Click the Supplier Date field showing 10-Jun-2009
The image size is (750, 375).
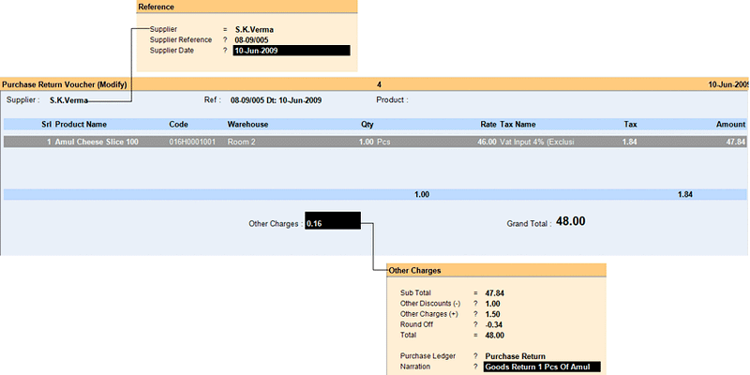292,51
